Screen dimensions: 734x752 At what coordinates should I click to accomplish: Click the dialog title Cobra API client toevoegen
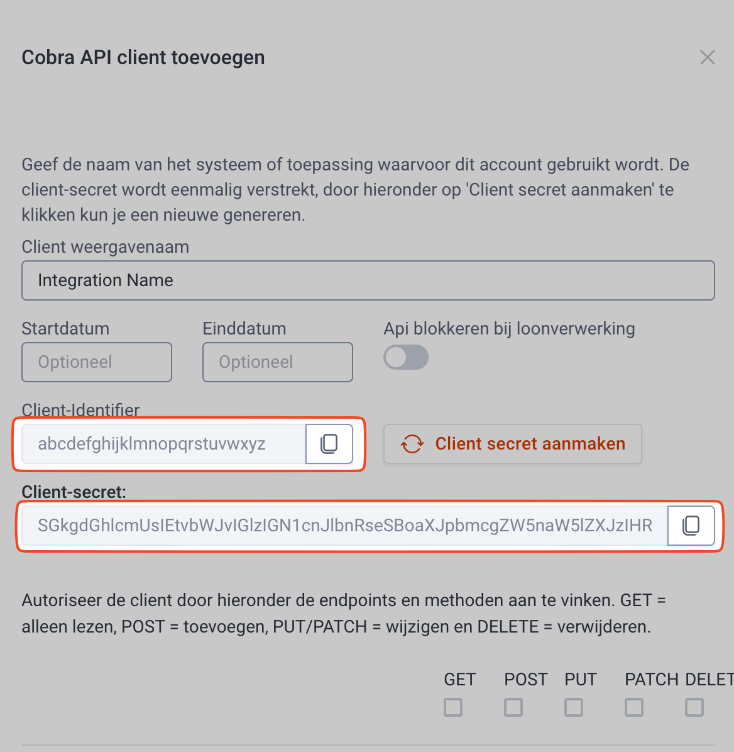(x=143, y=57)
